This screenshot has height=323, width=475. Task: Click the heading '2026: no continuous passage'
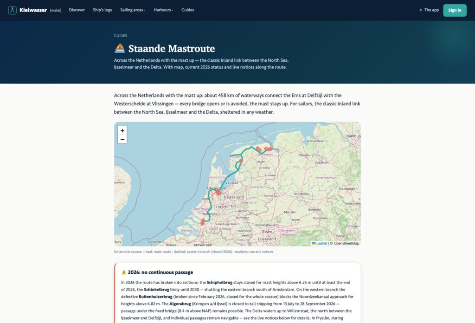[x=160, y=272]
